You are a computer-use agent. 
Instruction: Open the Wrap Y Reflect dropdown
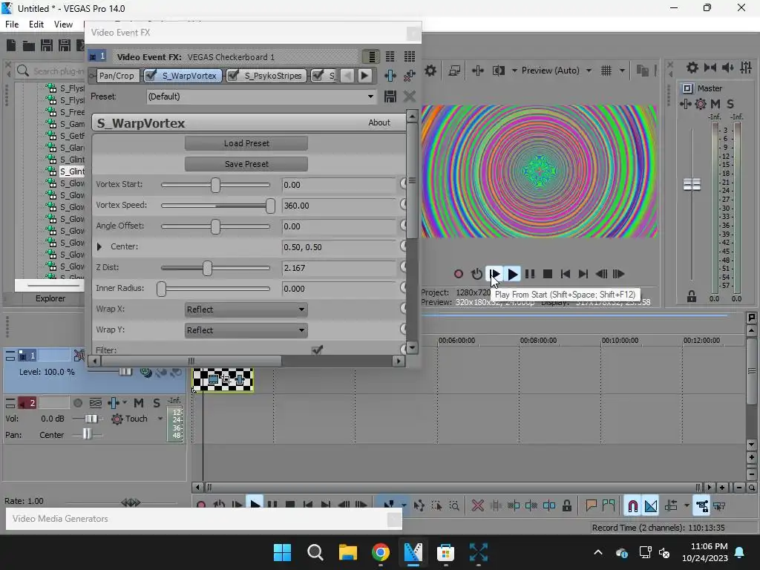246,330
